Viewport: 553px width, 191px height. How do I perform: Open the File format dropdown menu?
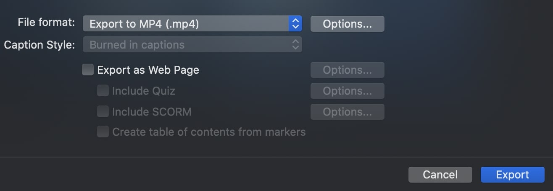[192, 23]
